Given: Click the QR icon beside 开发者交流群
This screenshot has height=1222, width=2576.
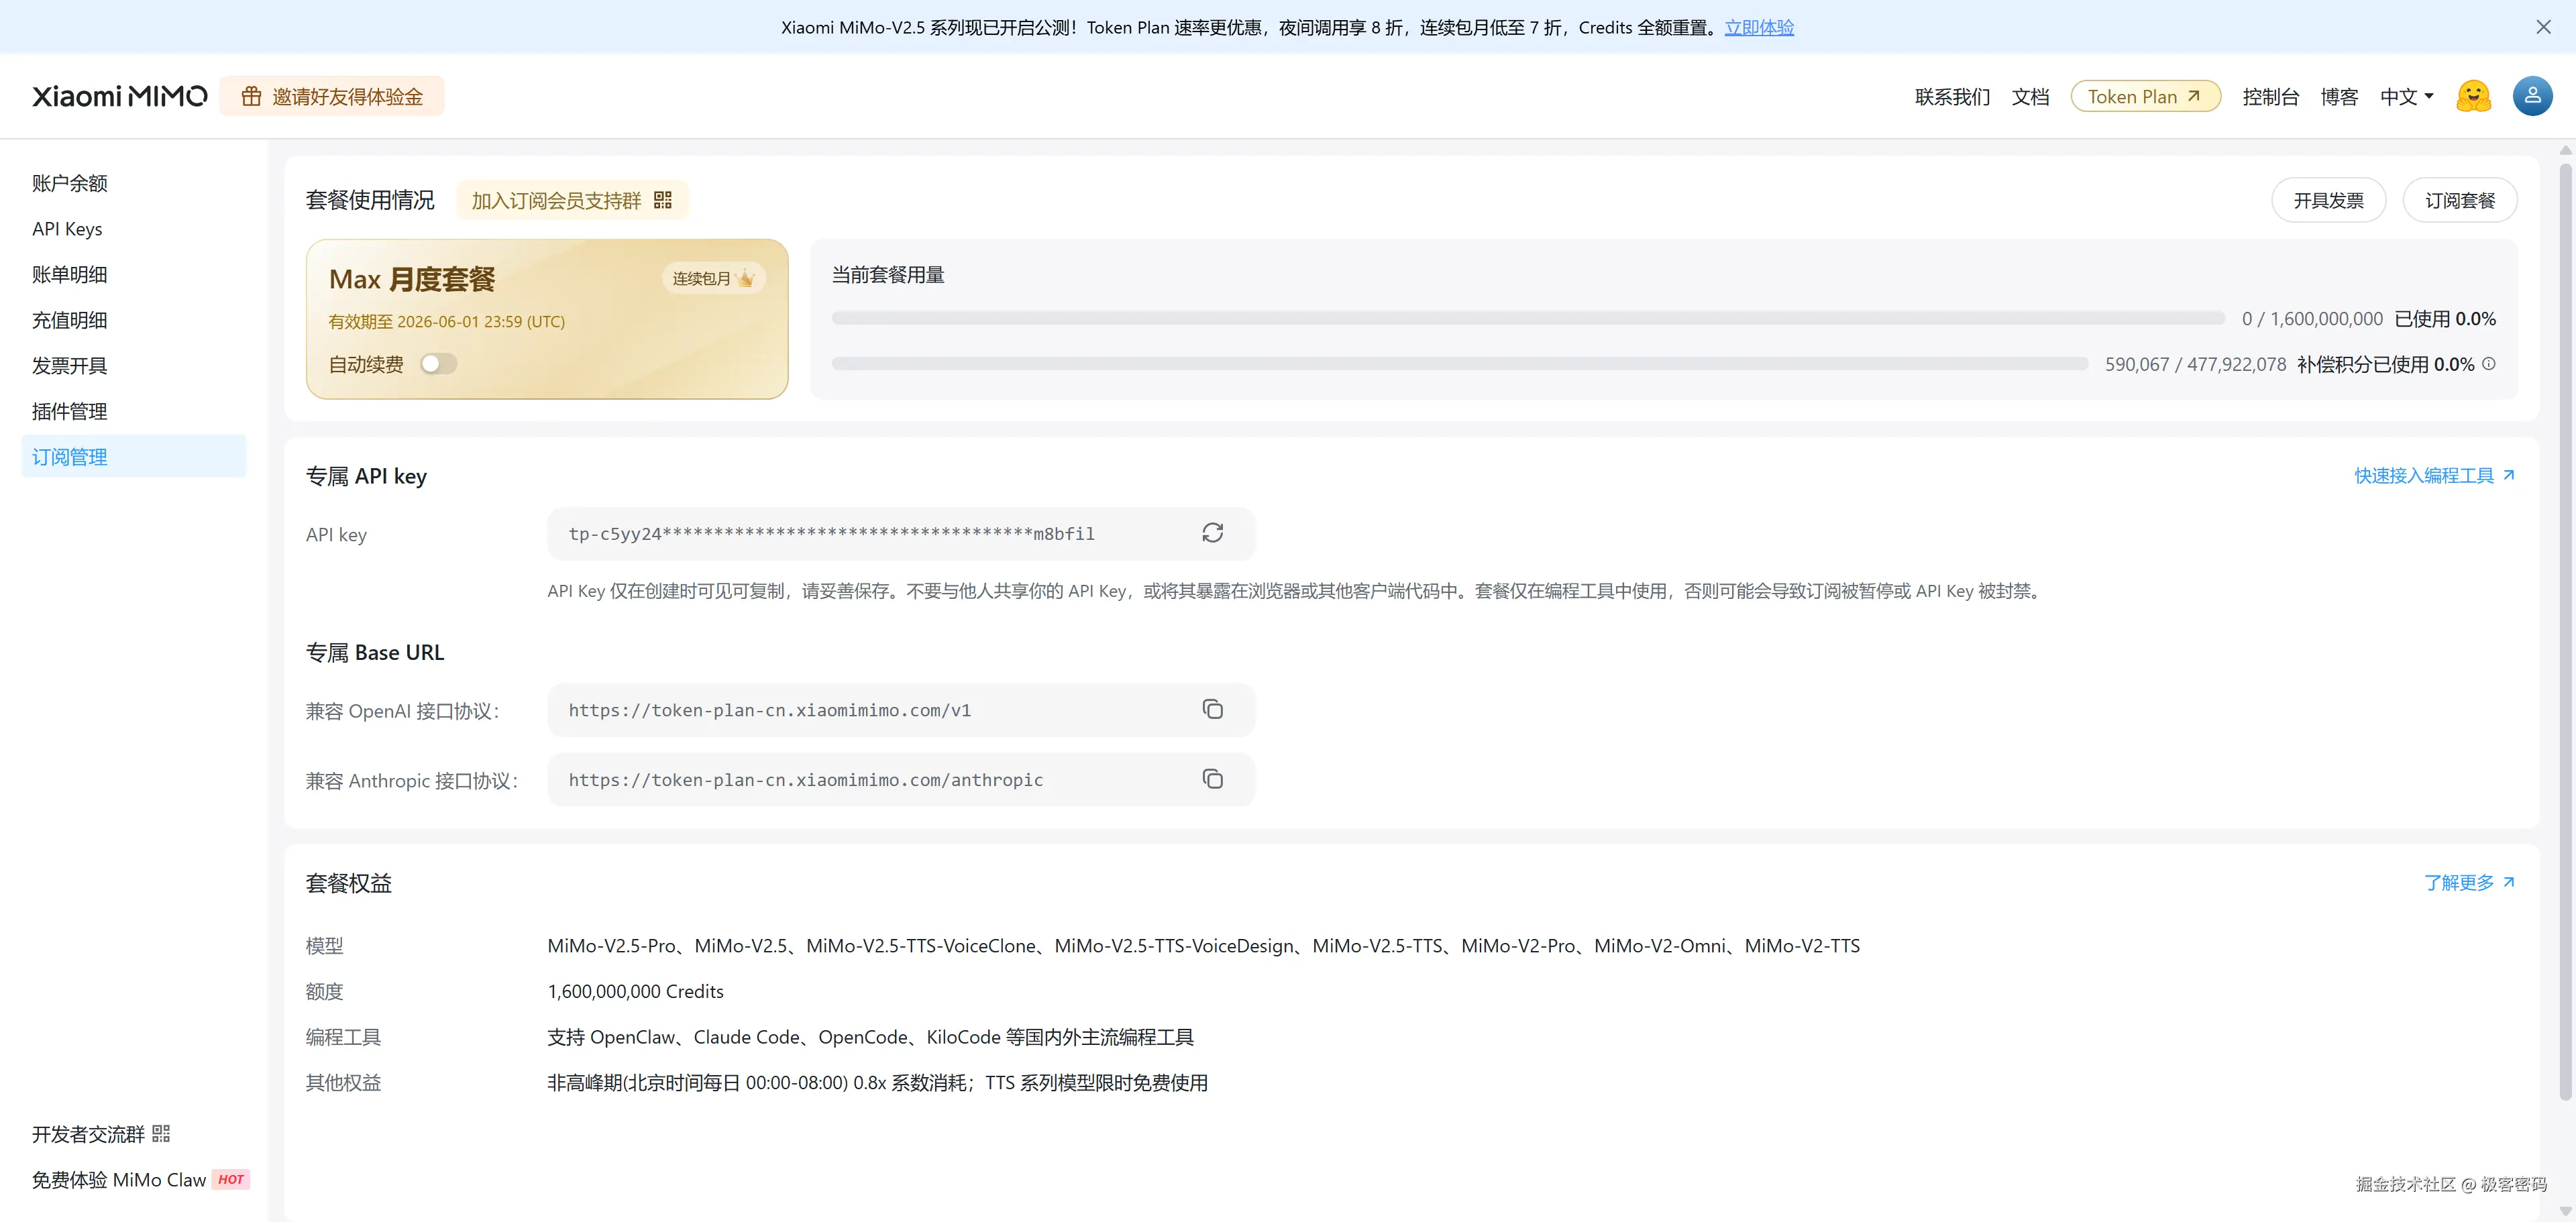Looking at the screenshot, I should tap(161, 1133).
